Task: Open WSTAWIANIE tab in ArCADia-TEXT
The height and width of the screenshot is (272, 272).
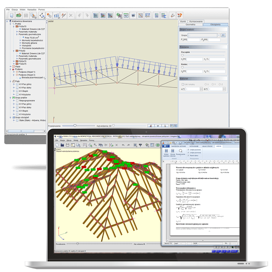Action: coord(194,146)
